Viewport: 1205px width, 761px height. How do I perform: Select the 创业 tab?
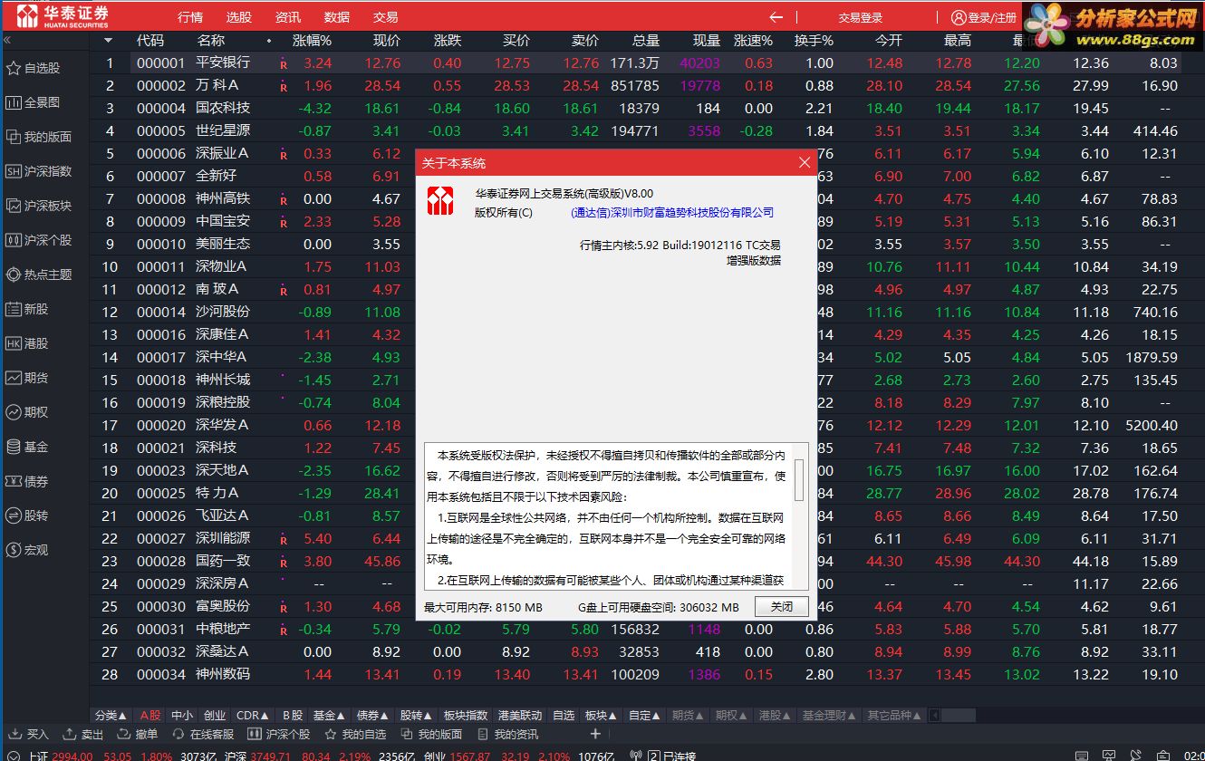(x=215, y=716)
